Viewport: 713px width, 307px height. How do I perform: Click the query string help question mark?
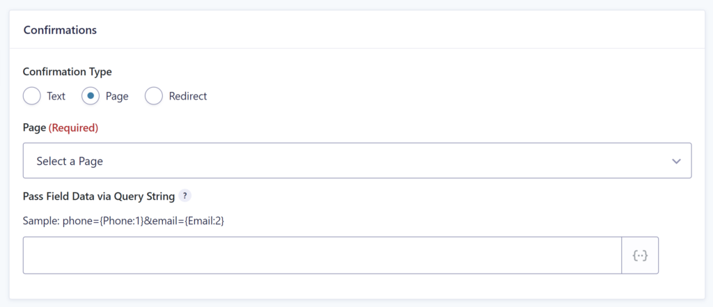click(184, 196)
